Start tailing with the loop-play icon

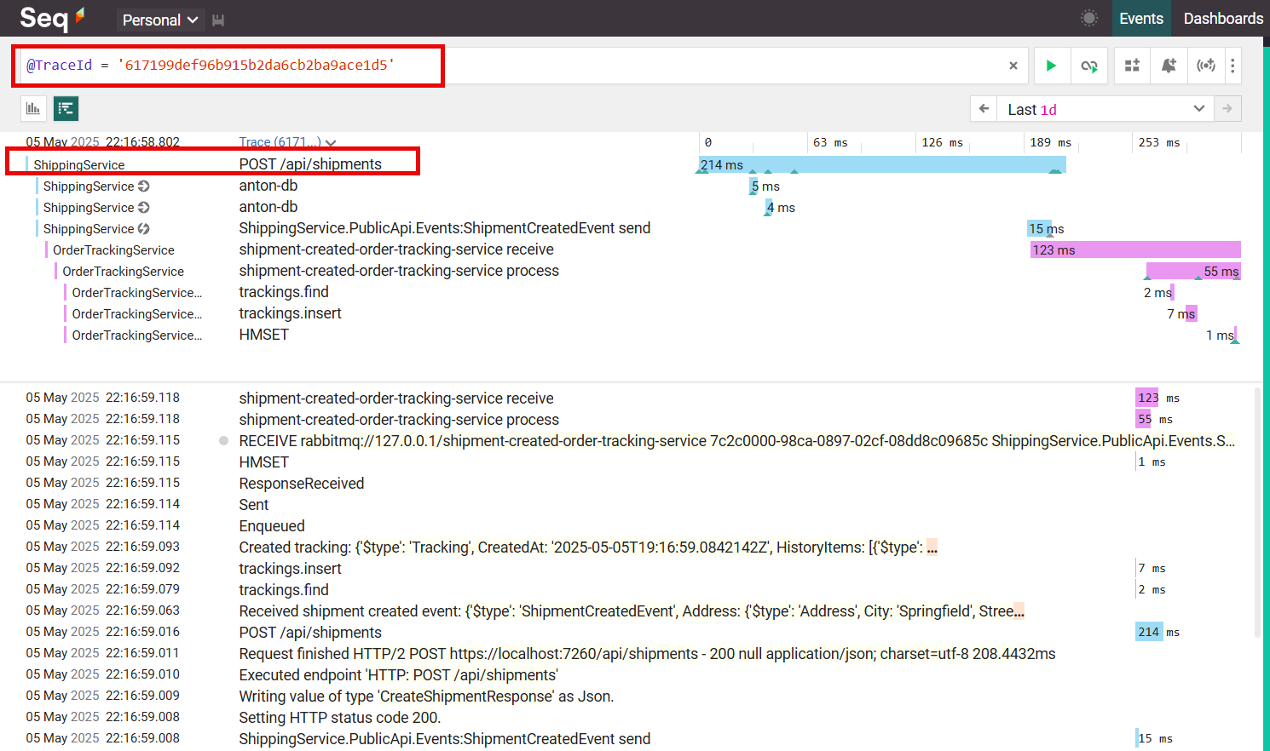click(1089, 66)
